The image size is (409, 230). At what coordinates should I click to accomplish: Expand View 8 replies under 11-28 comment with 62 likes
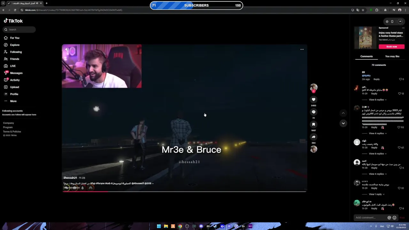378,154
